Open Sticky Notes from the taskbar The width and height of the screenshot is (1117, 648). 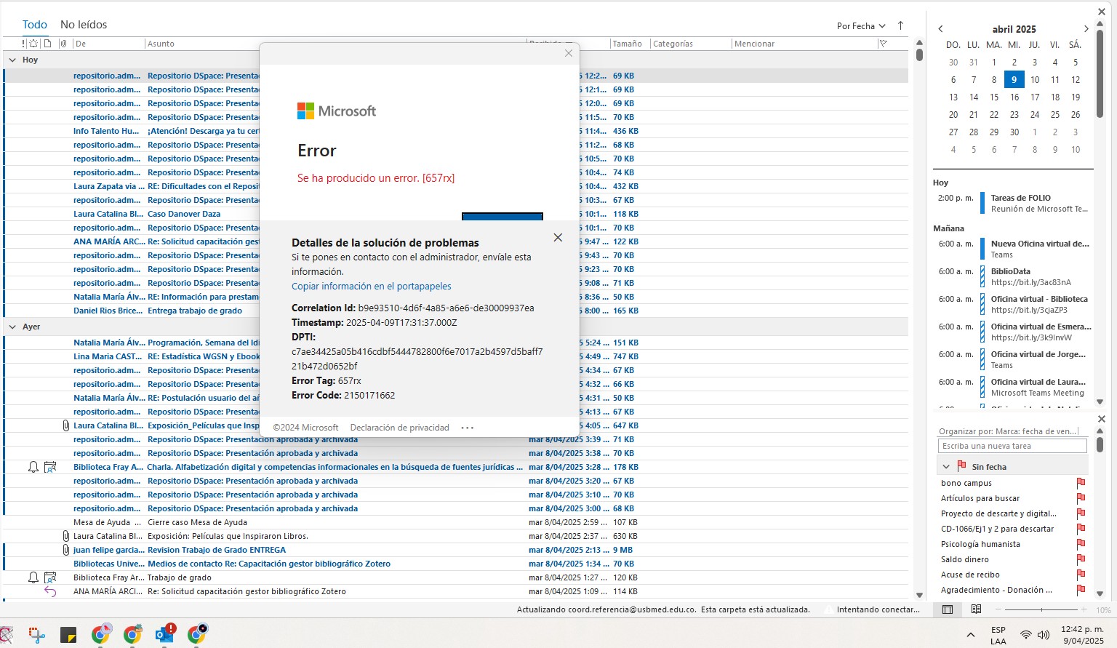point(68,635)
